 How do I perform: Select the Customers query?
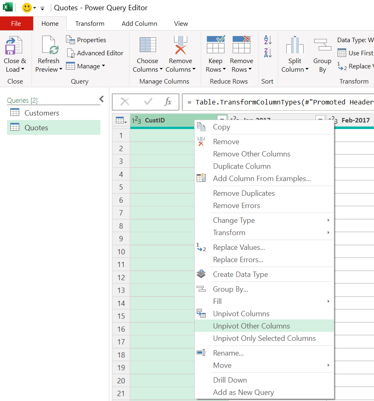[x=54, y=113]
